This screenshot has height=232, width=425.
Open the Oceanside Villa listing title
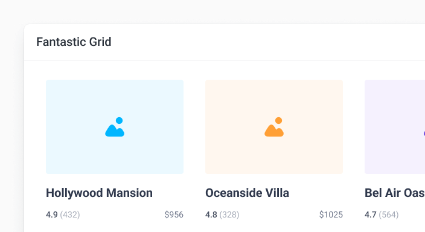click(x=247, y=193)
